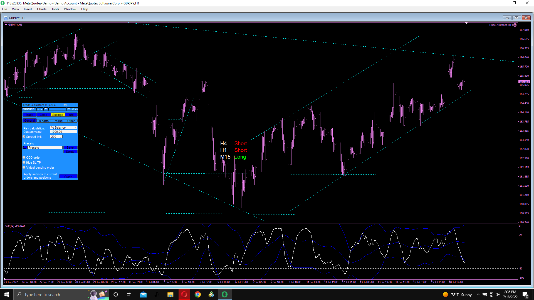Screen dimensions: 534x300
Task: Click the chart shift triangle marker
Action: [466, 23]
